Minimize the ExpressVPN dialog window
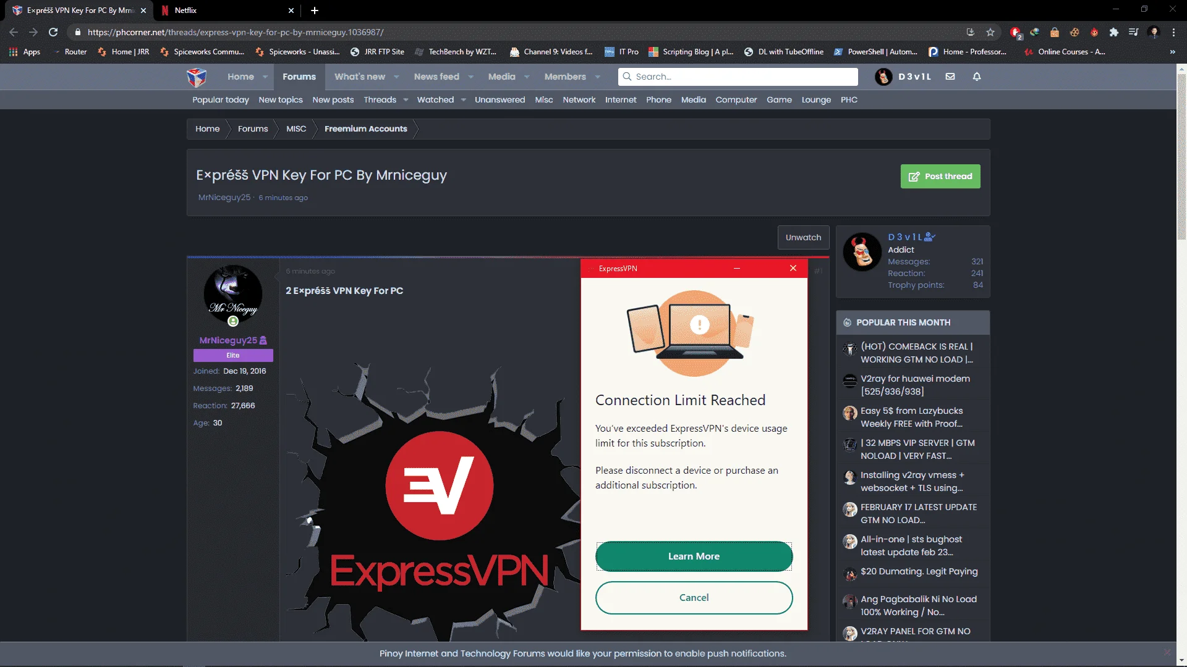Image resolution: width=1187 pixels, height=667 pixels. click(x=737, y=268)
